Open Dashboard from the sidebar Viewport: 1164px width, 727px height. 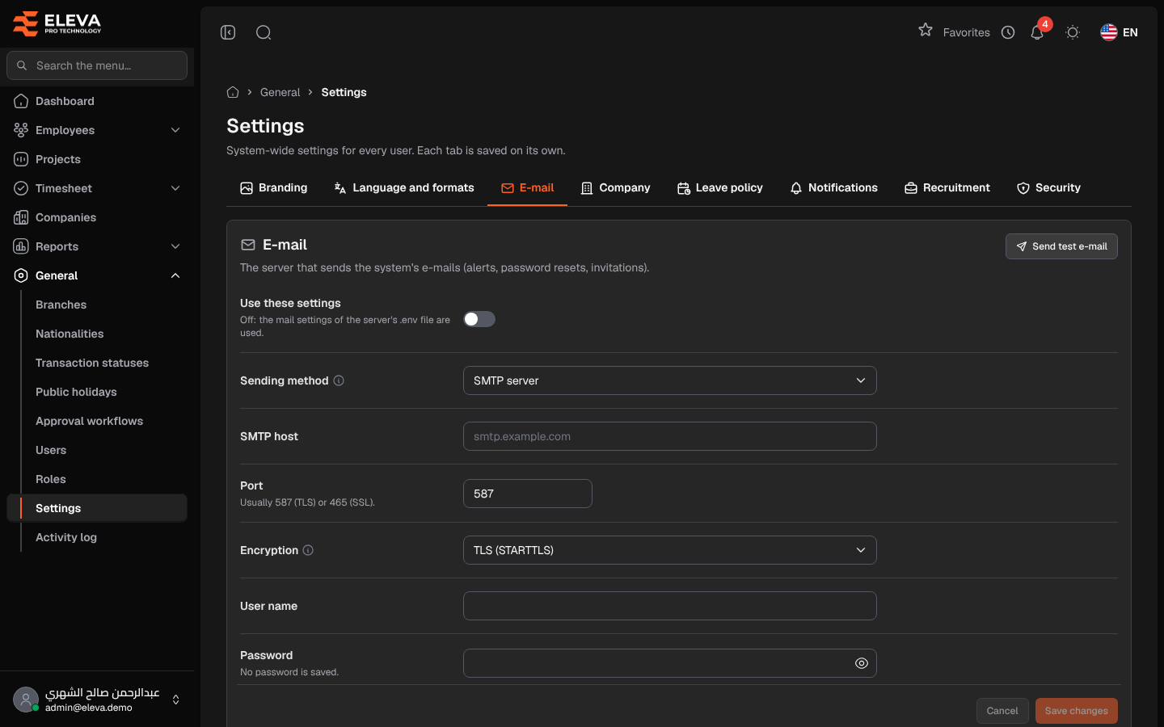click(x=97, y=101)
